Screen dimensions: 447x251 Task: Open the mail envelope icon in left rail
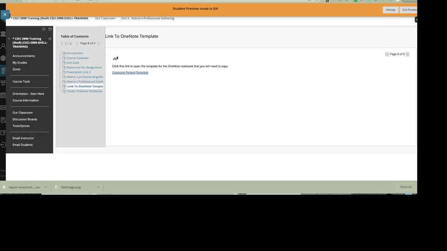[3, 108]
